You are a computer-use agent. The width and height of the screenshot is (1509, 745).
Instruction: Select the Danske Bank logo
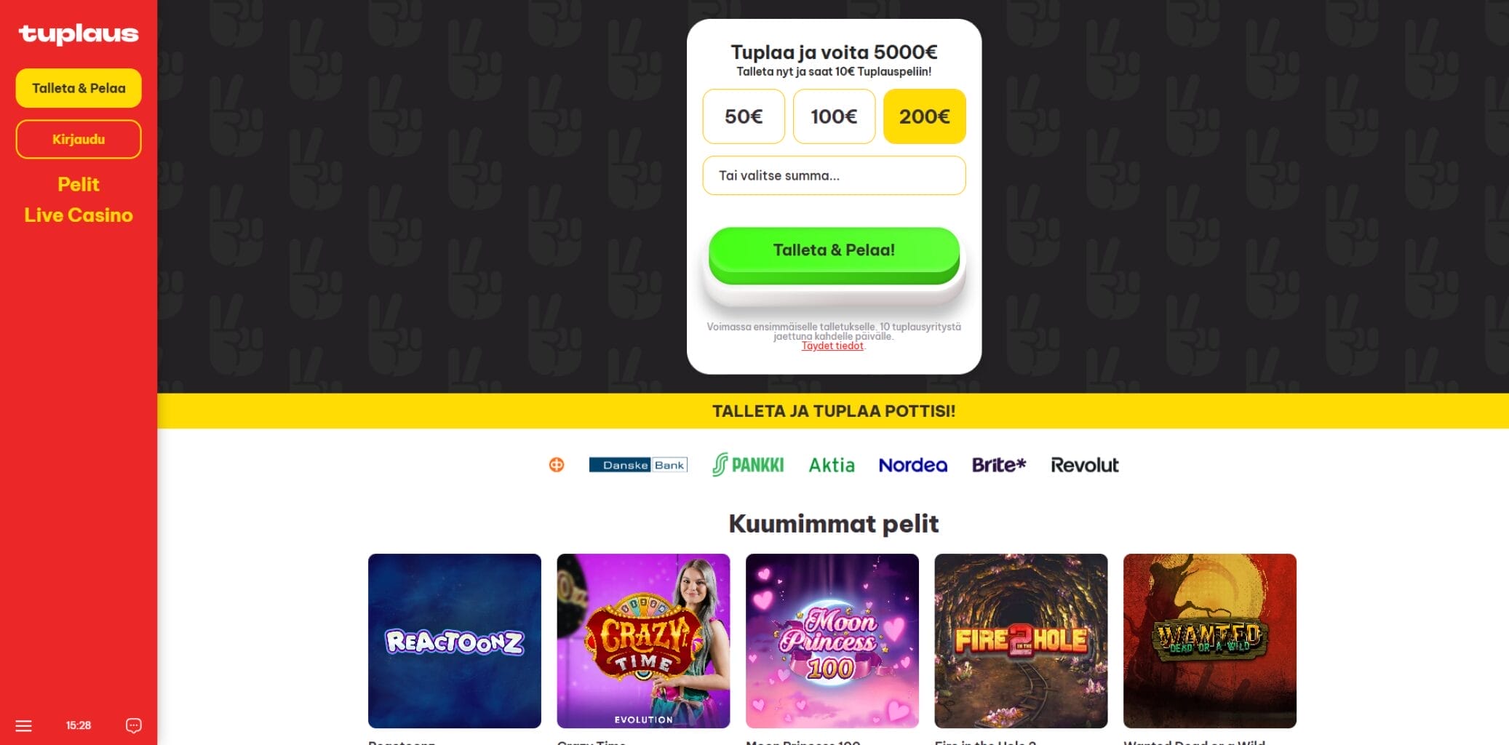tap(638, 465)
